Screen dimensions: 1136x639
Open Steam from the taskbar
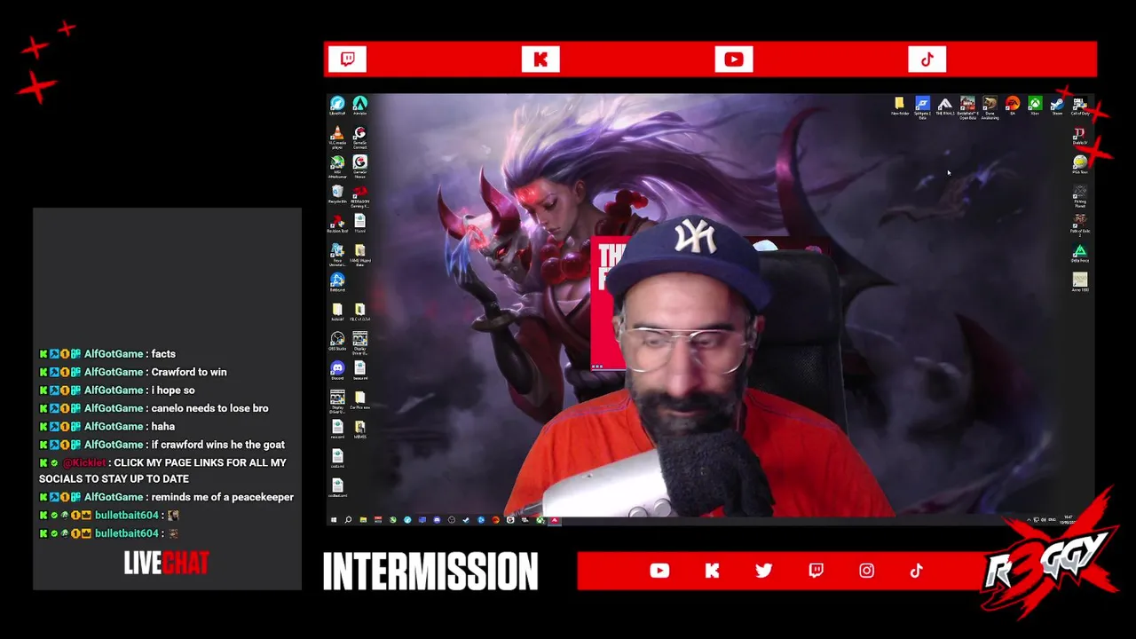click(x=466, y=520)
